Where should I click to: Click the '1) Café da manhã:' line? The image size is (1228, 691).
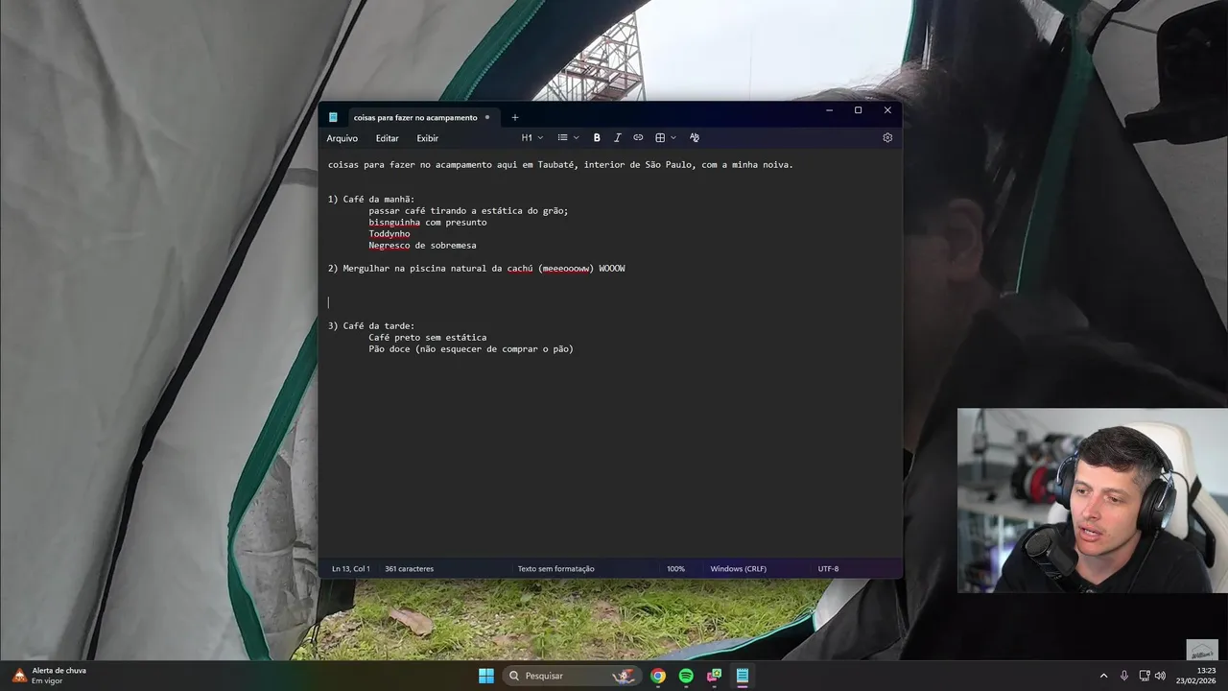(x=371, y=200)
